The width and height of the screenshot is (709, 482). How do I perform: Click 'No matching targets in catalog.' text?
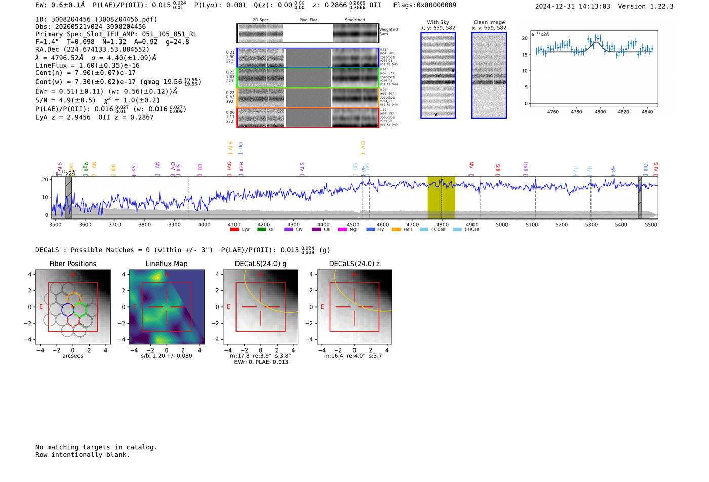pos(96,447)
